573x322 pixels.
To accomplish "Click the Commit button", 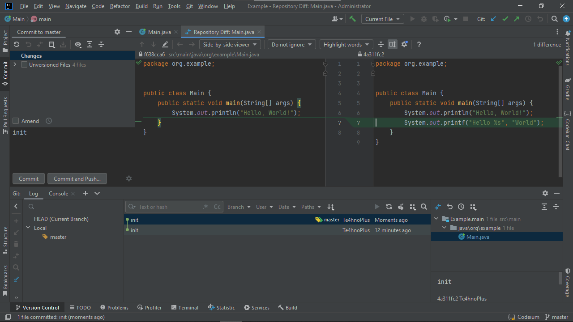I will [29, 178].
